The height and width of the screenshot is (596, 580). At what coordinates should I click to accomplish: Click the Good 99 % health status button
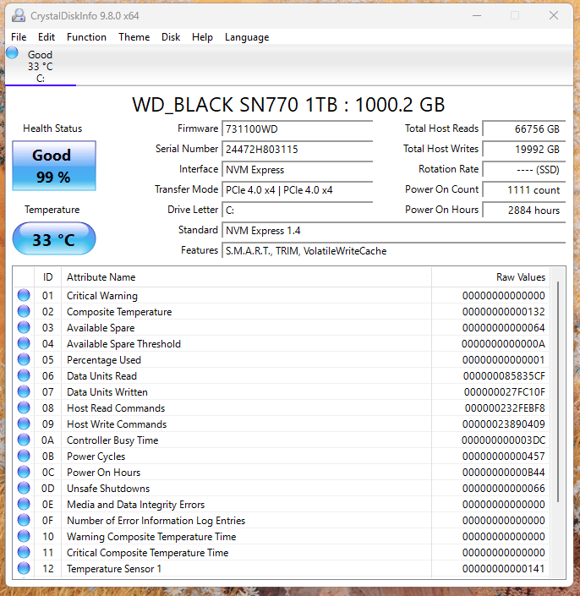click(54, 166)
